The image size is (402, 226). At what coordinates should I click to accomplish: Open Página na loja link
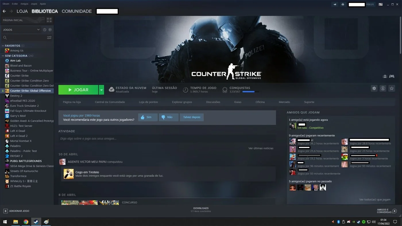[x=72, y=102]
